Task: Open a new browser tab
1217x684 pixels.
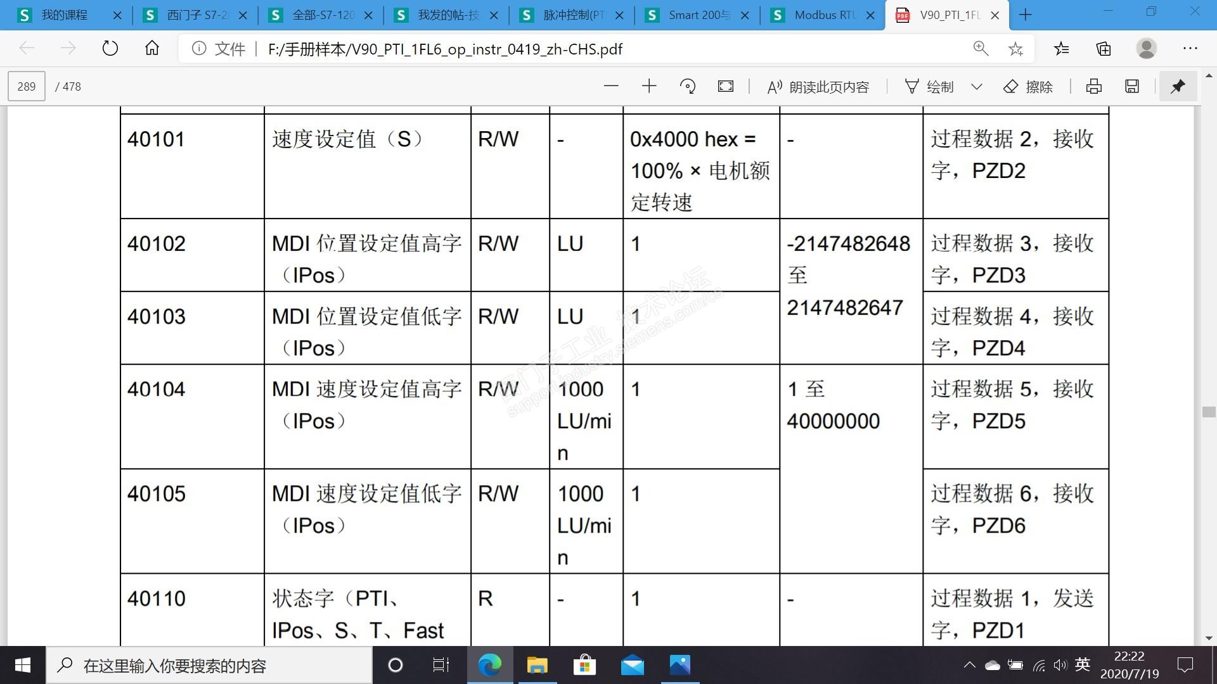Action: [x=1026, y=15]
